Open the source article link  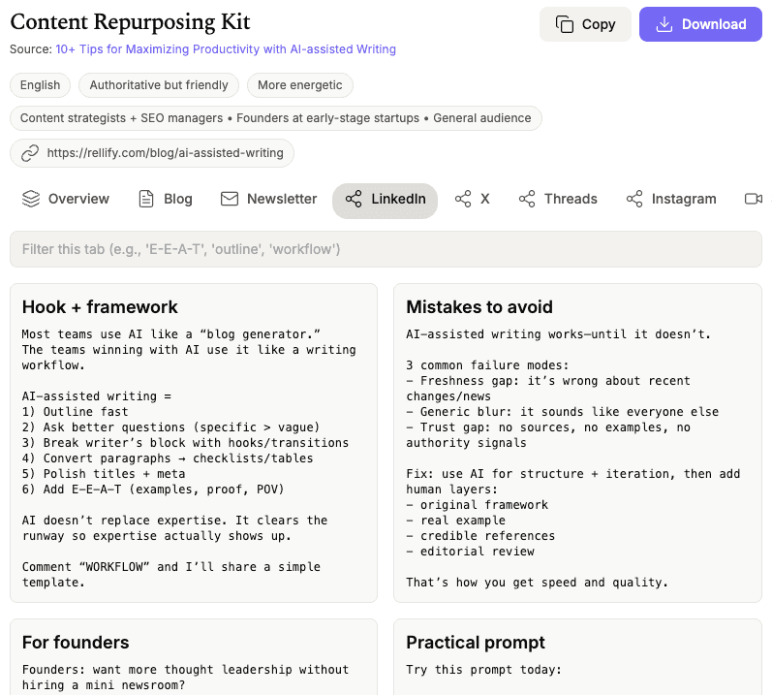pos(226,49)
